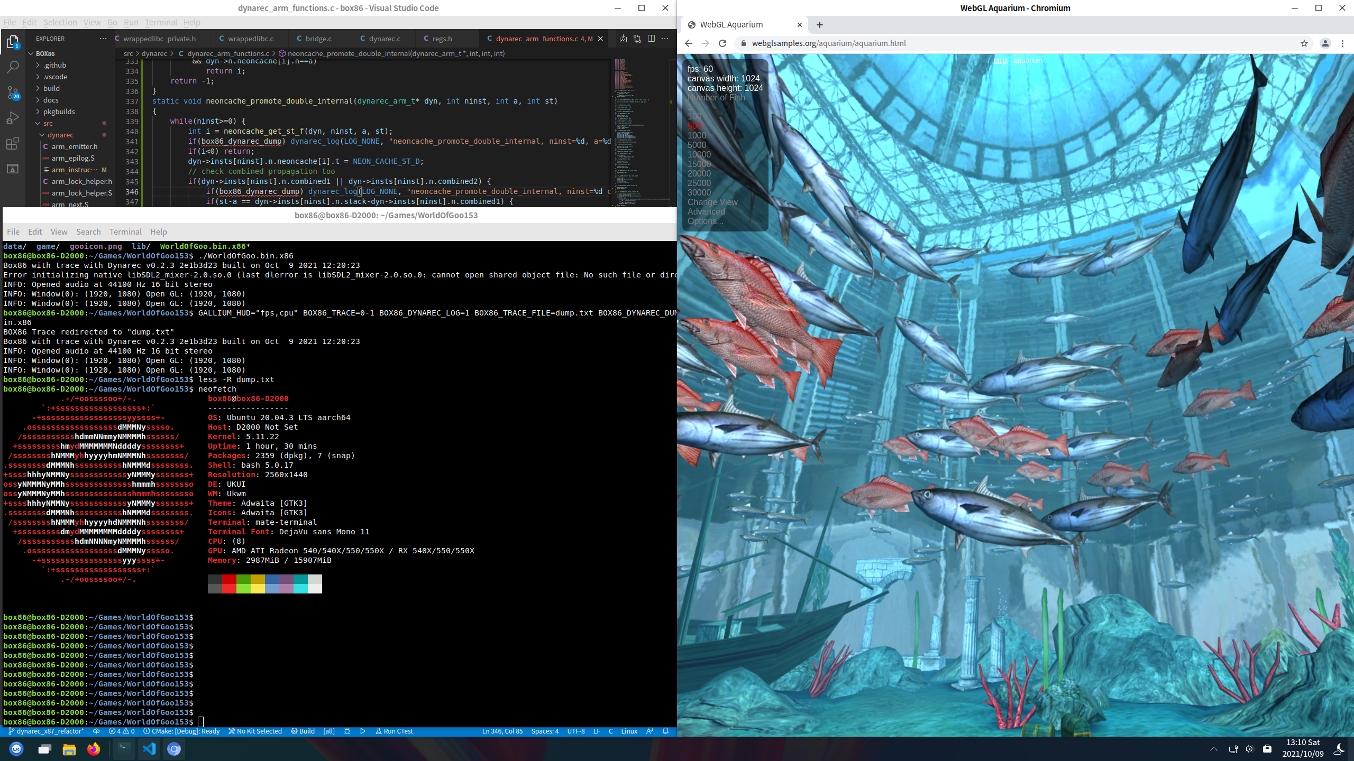Reload the WebGL Aquarium page
Viewport: 1354px width, 761px height.
pos(722,43)
